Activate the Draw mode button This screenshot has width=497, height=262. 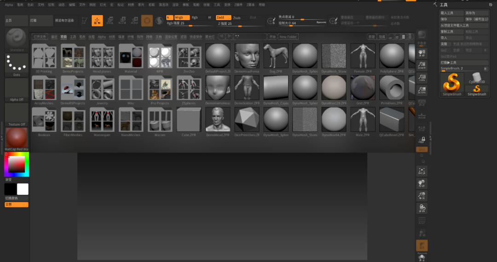pyautogui.click(x=97, y=21)
